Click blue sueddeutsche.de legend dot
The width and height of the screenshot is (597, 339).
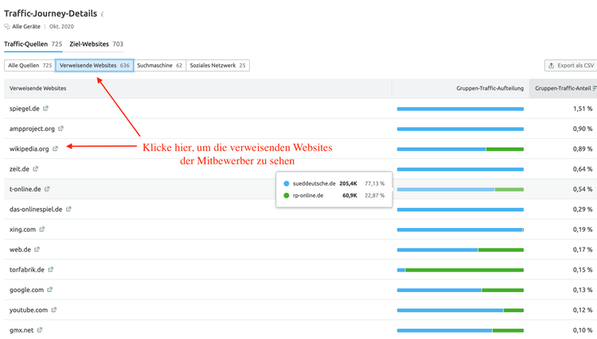(287, 183)
